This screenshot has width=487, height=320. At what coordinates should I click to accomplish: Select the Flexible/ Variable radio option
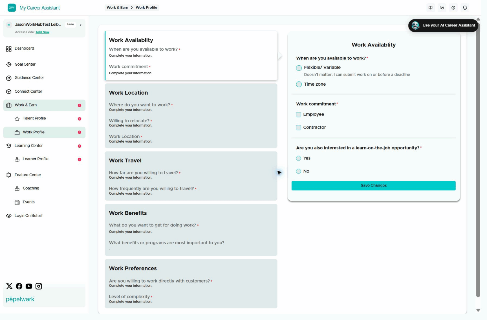[299, 68]
